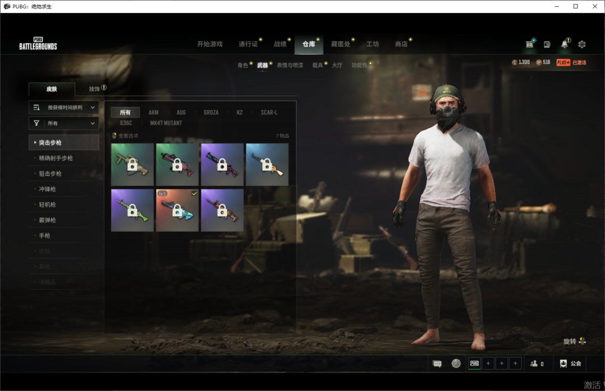The image size is (605, 391).
Task: Add teammate with third plus slot
Action: click(515, 363)
